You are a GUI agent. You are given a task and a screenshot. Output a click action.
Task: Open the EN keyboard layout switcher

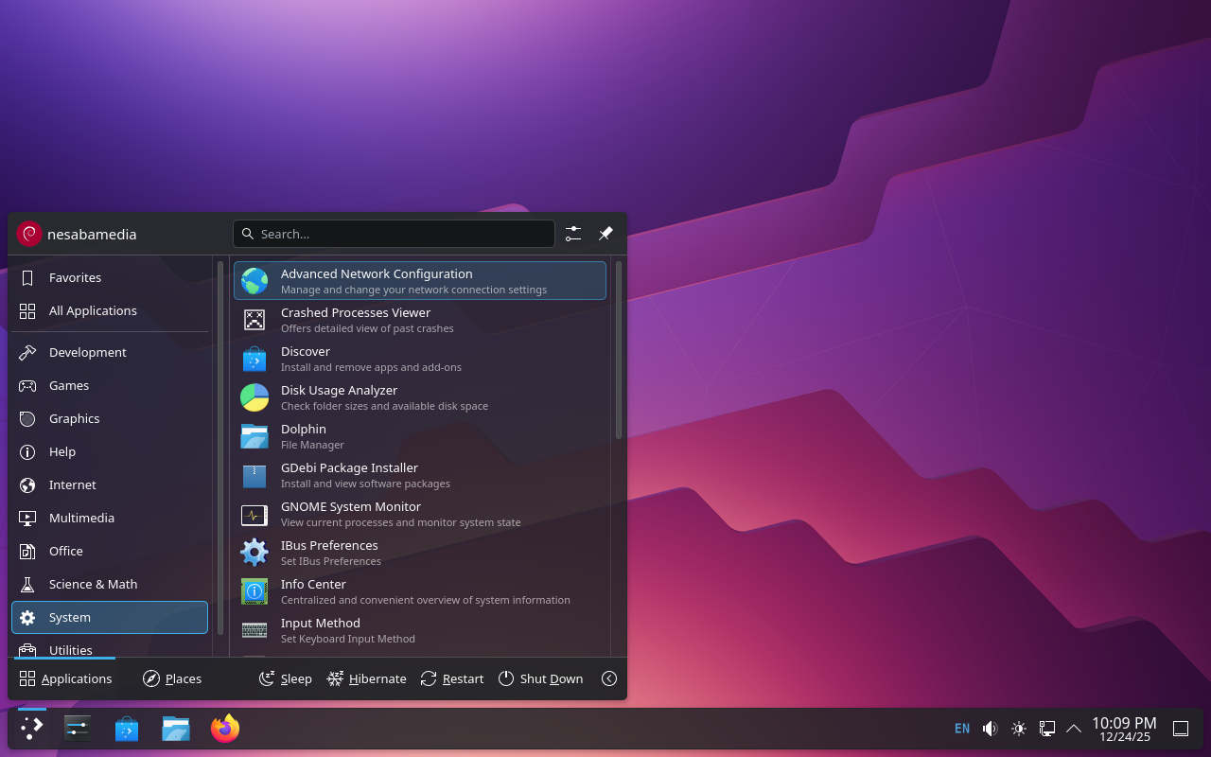[961, 729]
